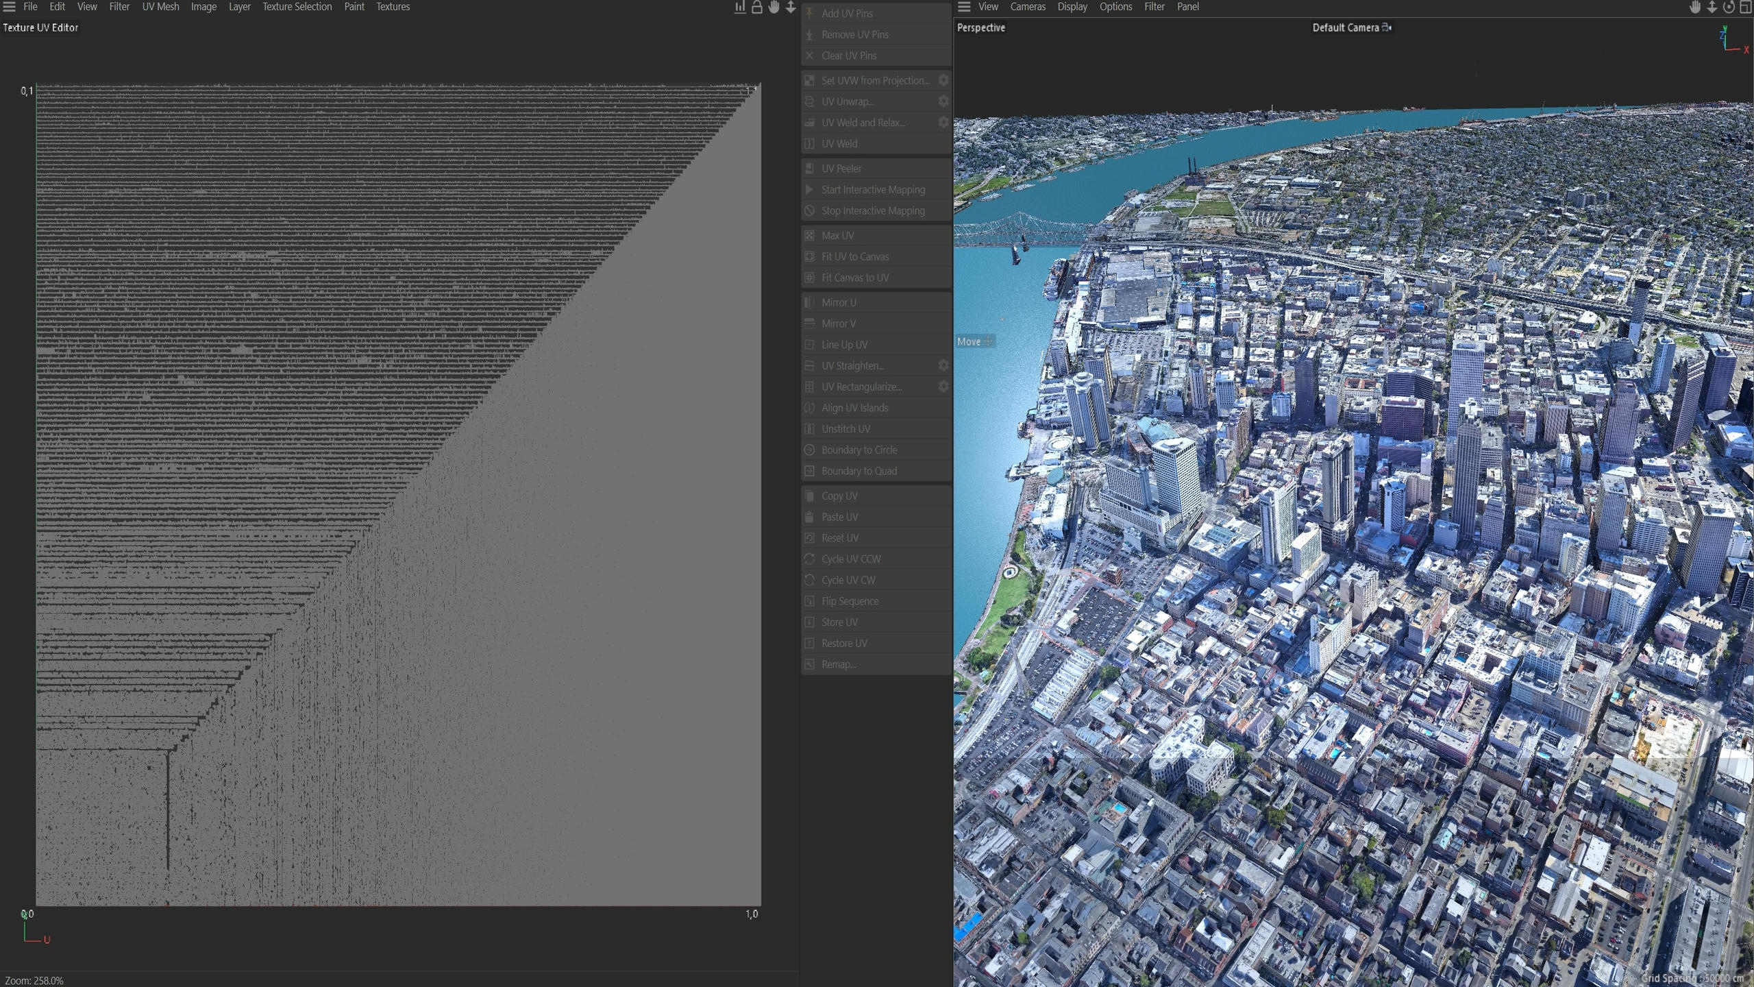This screenshot has width=1754, height=987.
Task: Click the viewport pan hand icon
Action: (x=1695, y=7)
